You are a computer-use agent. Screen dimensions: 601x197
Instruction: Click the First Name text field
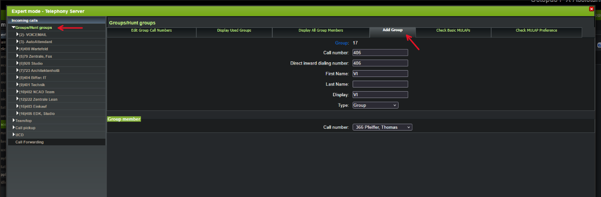[380, 74]
